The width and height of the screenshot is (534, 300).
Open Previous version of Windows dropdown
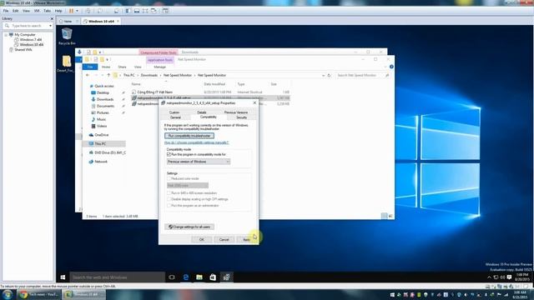click(x=199, y=162)
